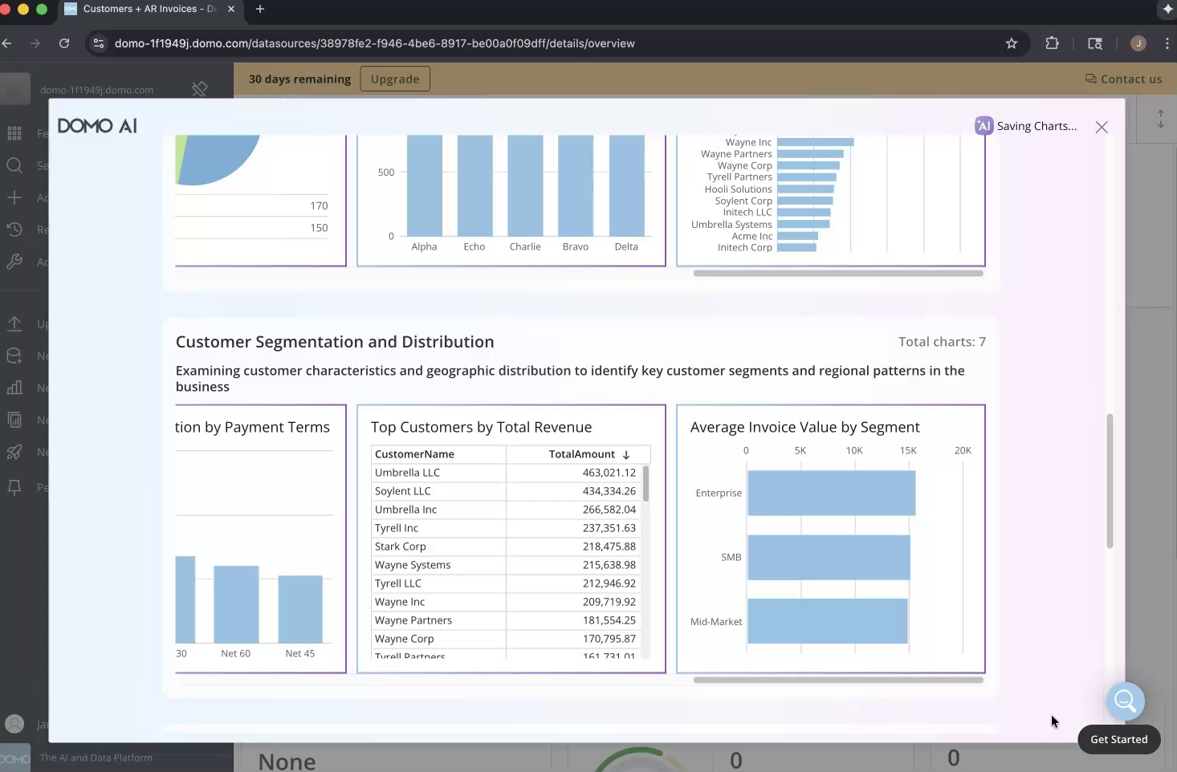This screenshot has width=1177, height=772.
Task: Click the search icon in Domo sidebar
Action: [14, 165]
